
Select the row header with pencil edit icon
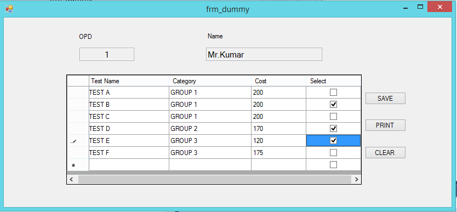78,141
